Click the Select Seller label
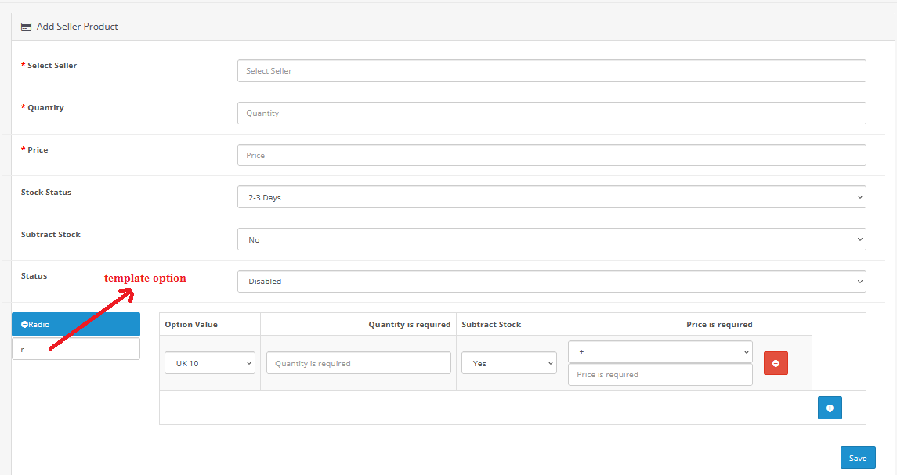The width and height of the screenshot is (897, 475). click(52, 65)
